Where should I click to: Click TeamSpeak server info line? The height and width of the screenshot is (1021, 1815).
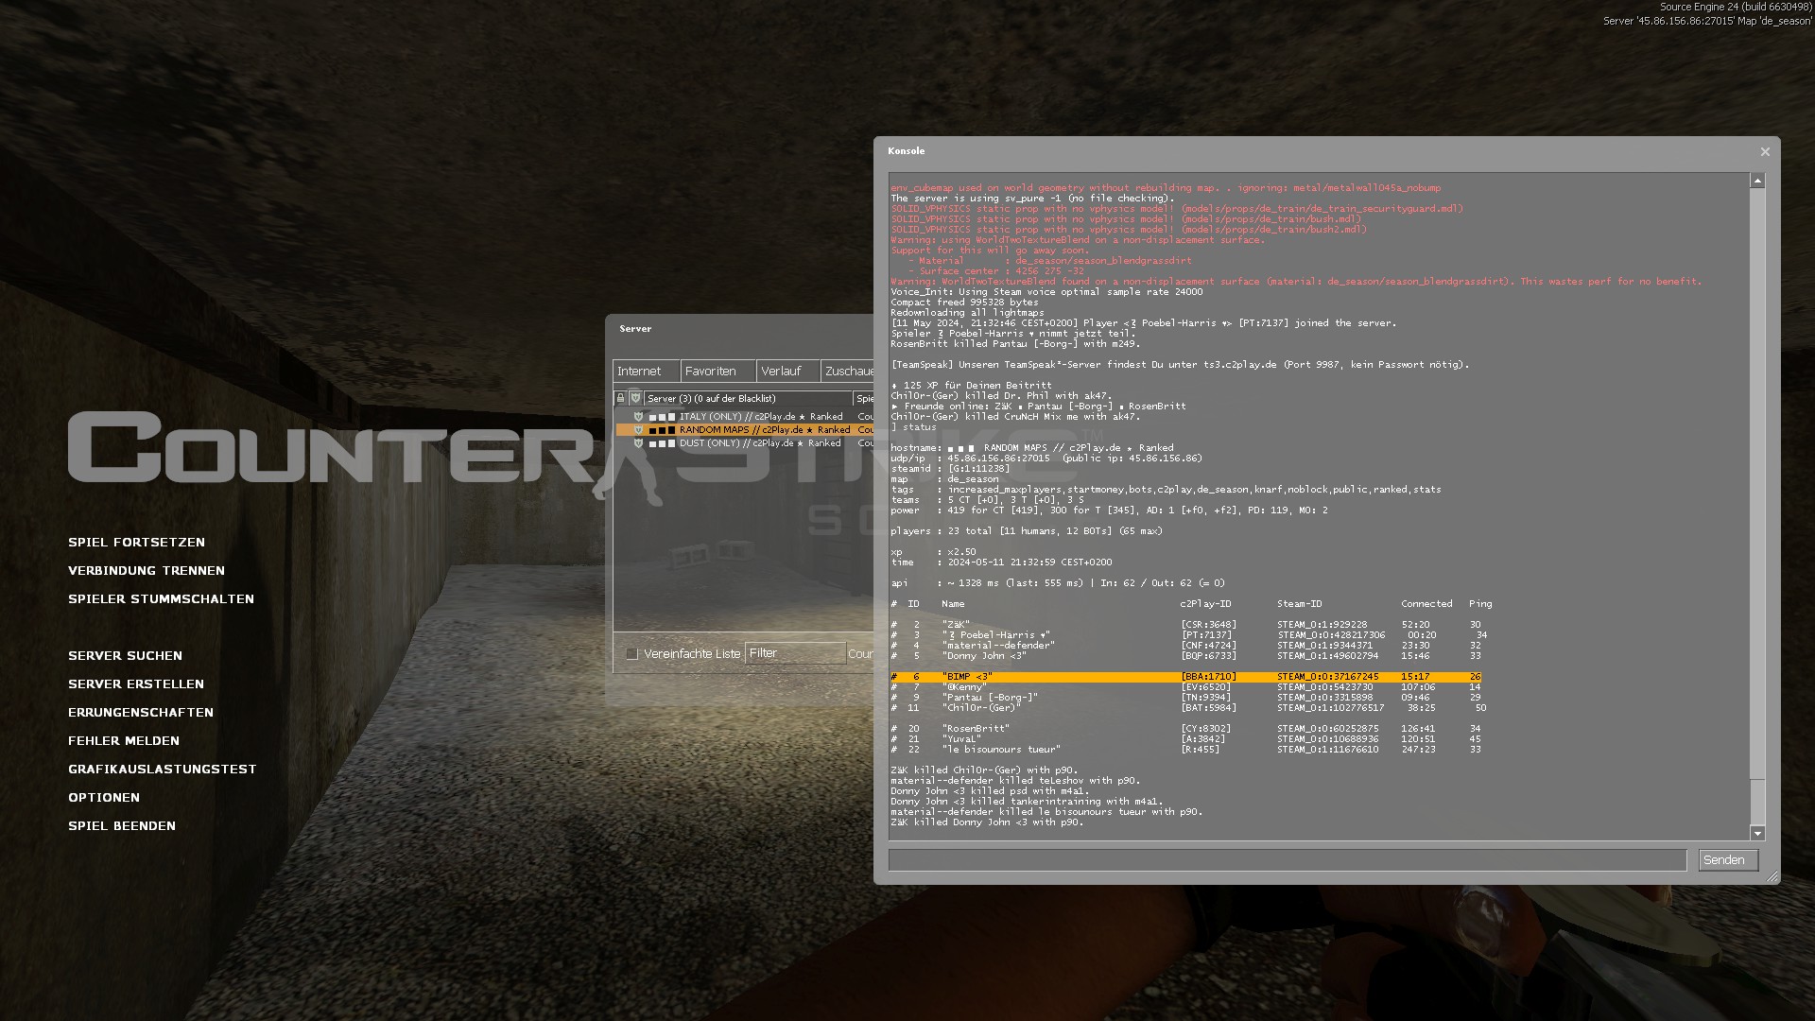click(1180, 365)
